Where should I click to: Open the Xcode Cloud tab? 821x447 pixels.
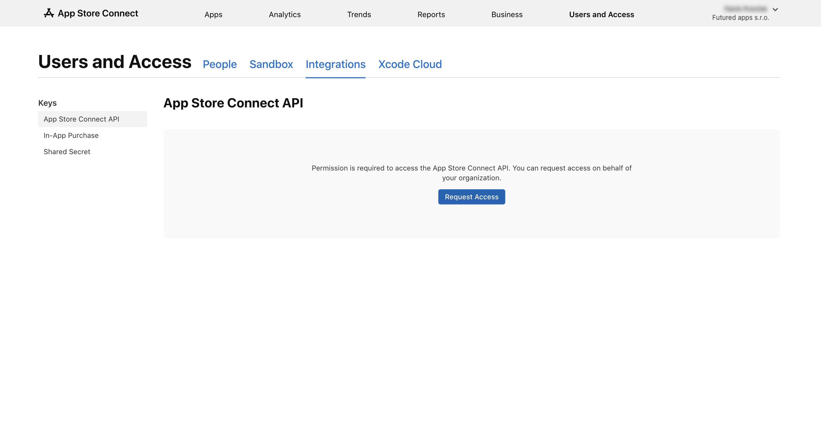pyautogui.click(x=410, y=64)
